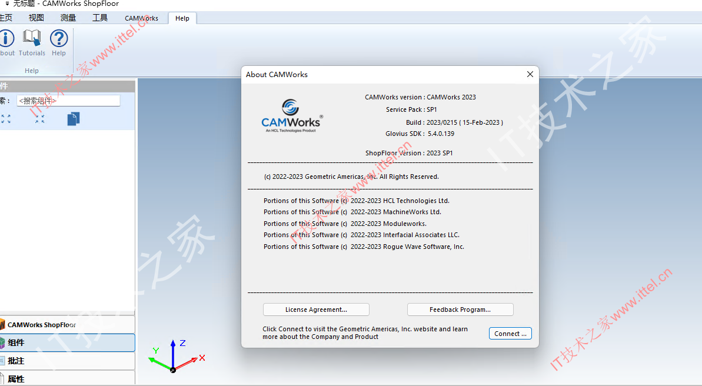The width and height of the screenshot is (702, 386).
Task: Click the XYZ axis triad in viewport
Action: [x=177, y=356]
